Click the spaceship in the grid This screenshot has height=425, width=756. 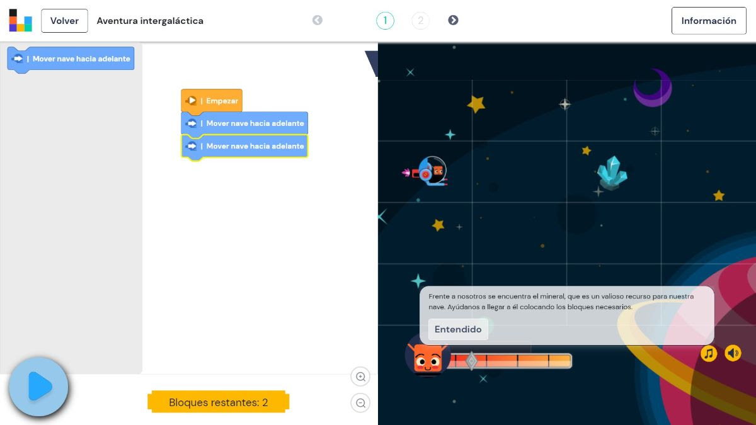[426, 172]
